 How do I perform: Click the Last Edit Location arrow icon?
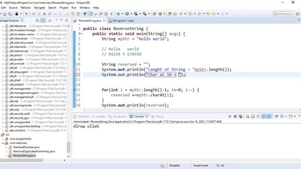[x=208, y=14]
